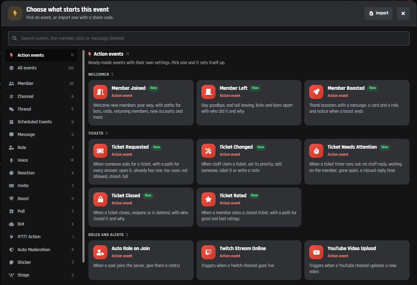The width and height of the screenshot is (417, 285).
Task: Choose the Member Joined event title
Action: 129,88
